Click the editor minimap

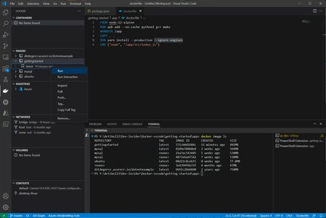(306, 21)
